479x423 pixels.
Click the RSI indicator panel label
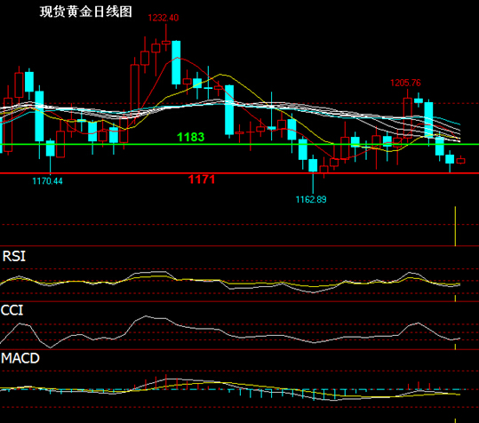point(13,256)
